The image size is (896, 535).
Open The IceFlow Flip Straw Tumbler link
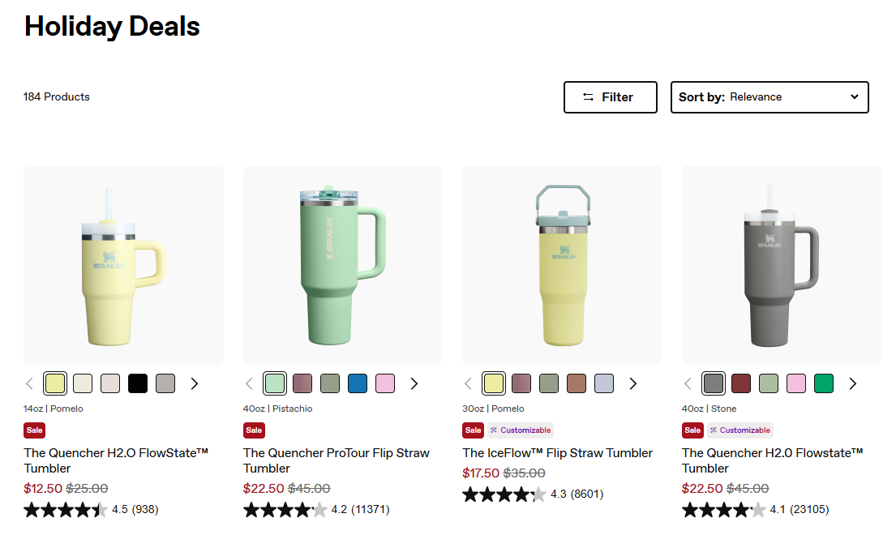[557, 453]
